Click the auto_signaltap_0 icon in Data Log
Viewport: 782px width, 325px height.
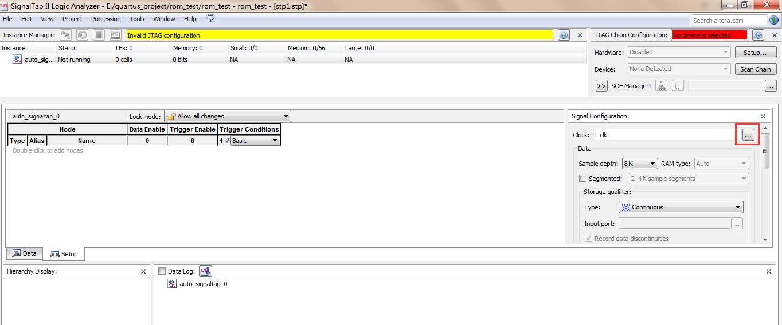click(172, 283)
